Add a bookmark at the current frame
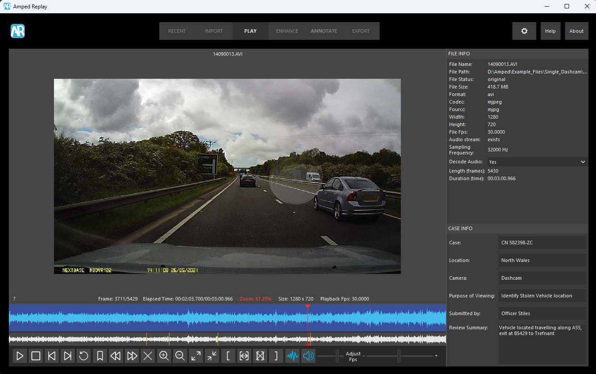Screen dimensions: 596x374 (x=100, y=356)
